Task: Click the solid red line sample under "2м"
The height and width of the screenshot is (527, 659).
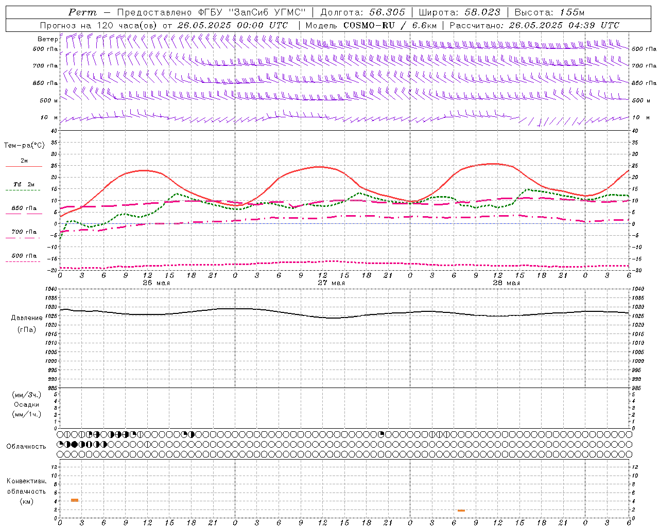Action: point(24,166)
